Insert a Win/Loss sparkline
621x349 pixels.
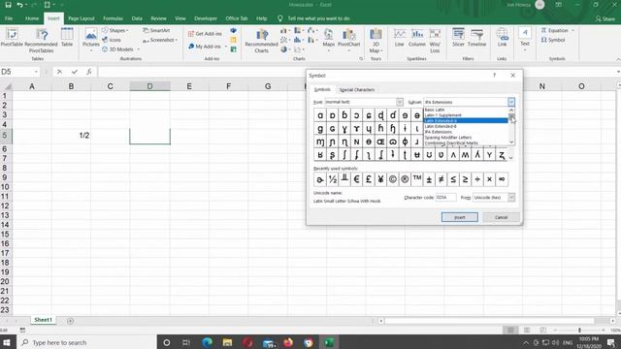click(435, 41)
